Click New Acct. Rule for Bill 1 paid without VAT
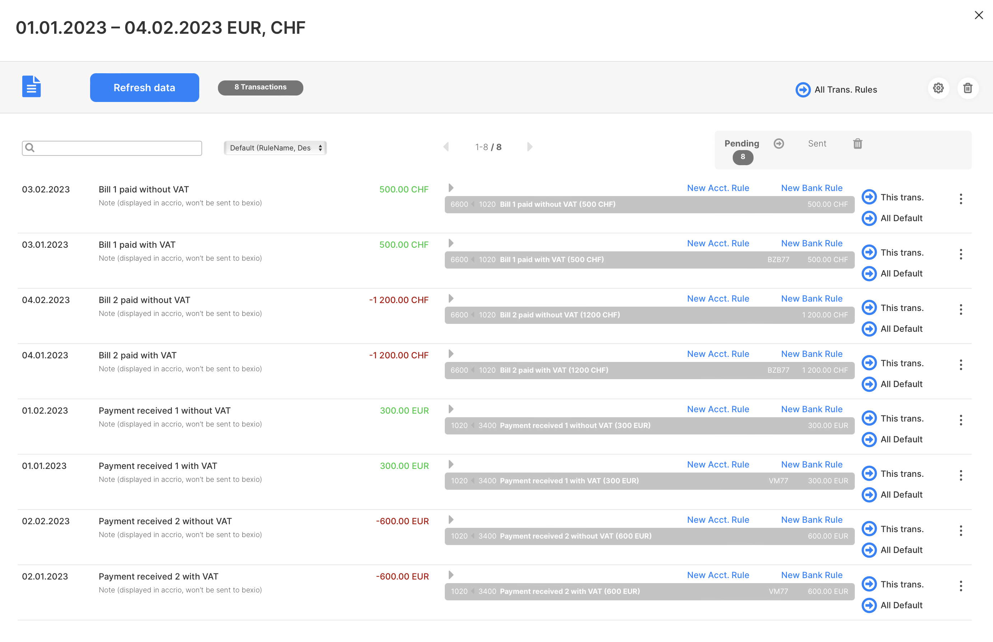 pyautogui.click(x=718, y=188)
